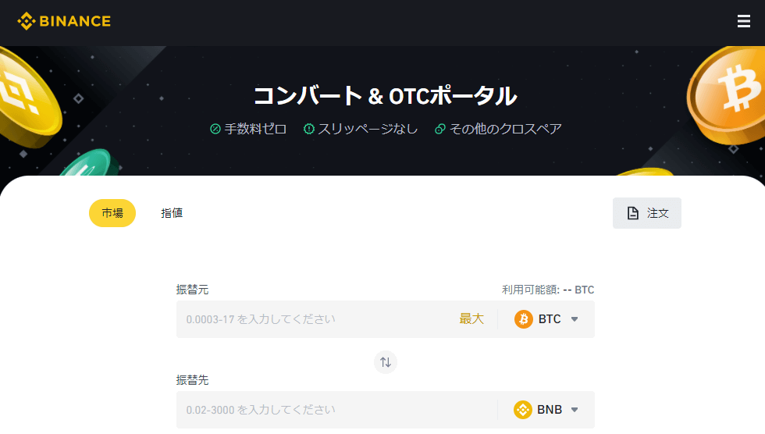Expand the BNB currency dropdown arrow
This screenshot has width=765, height=434.
tap(575, 410)
